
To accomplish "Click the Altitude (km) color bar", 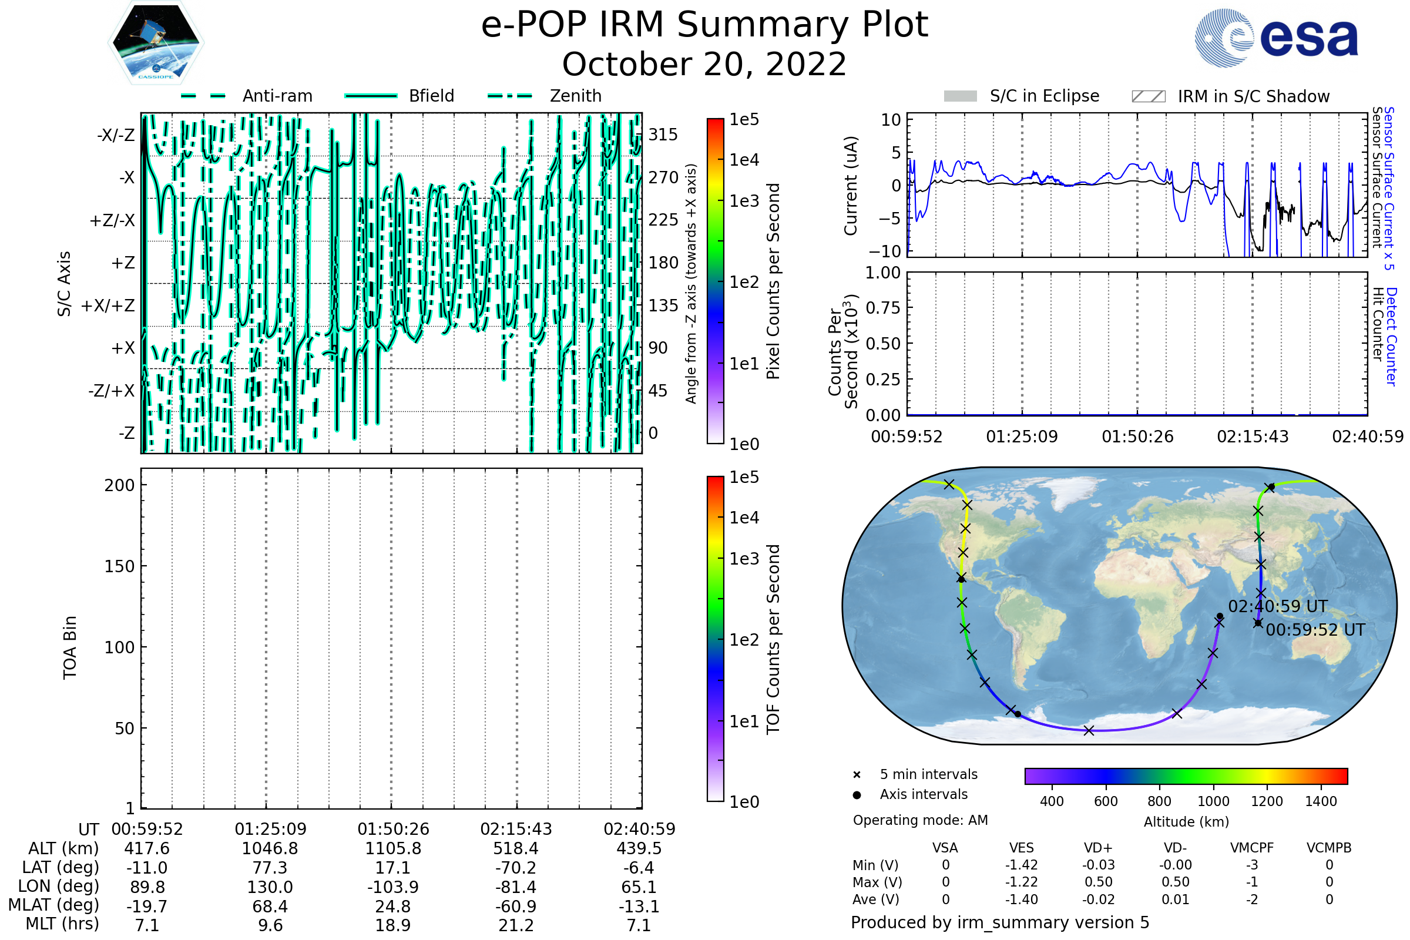I will click(x=1186, y=775).
